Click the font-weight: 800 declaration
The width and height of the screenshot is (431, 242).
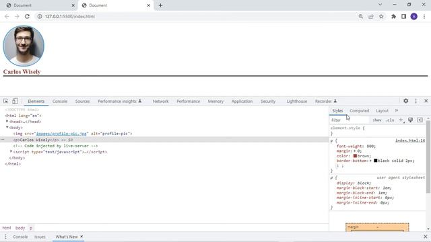coord(356,147)
